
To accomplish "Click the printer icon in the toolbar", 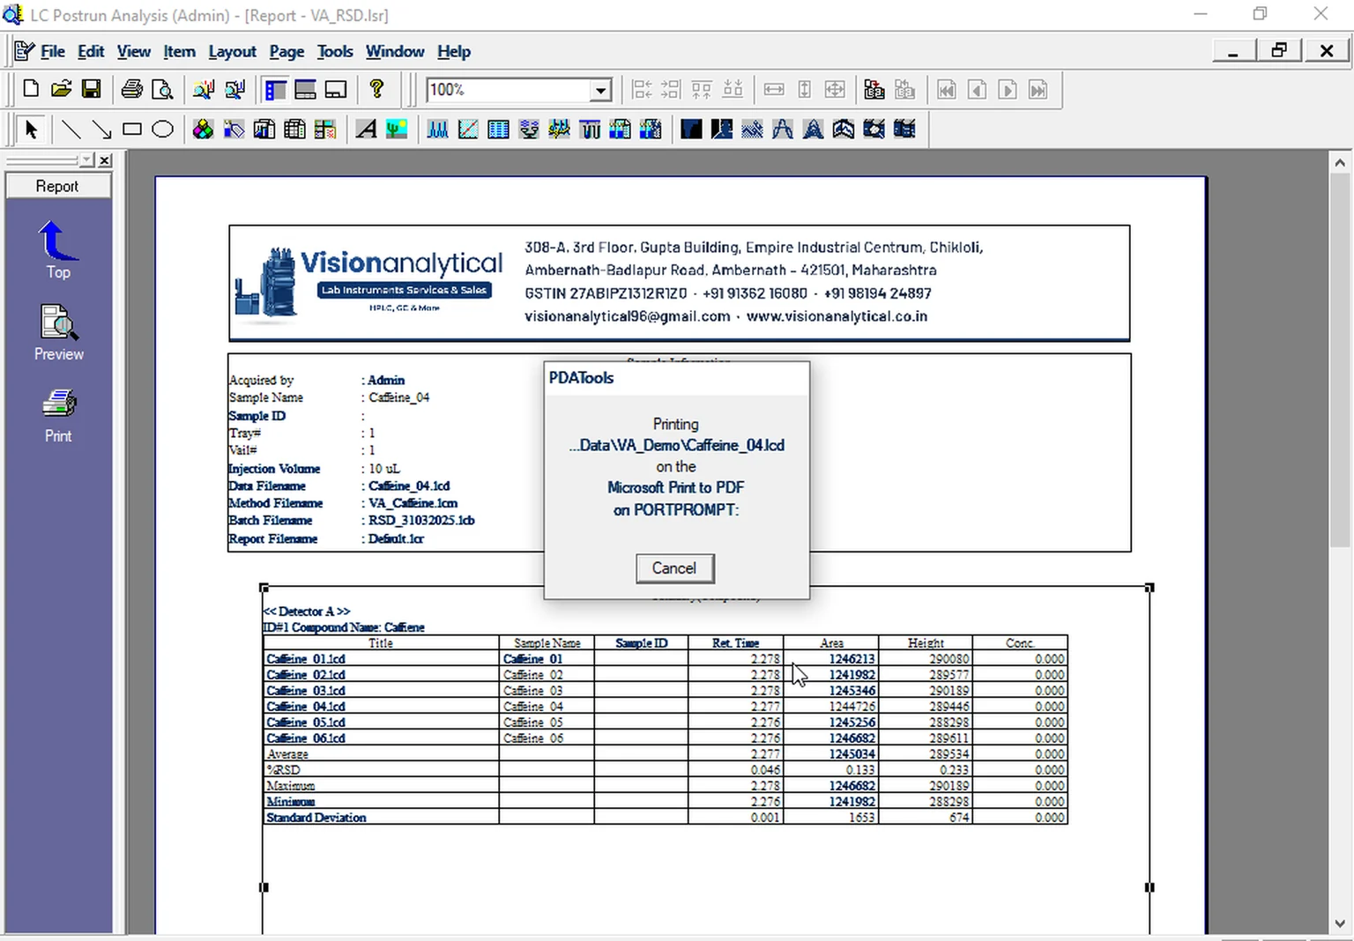I will coord(132,89).
